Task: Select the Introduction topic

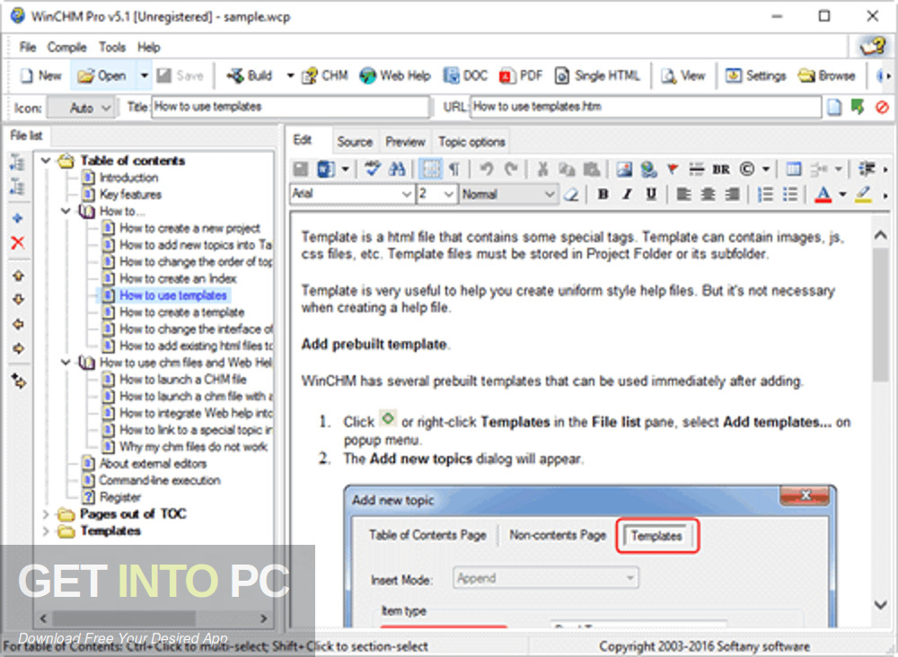Action: 128,178
